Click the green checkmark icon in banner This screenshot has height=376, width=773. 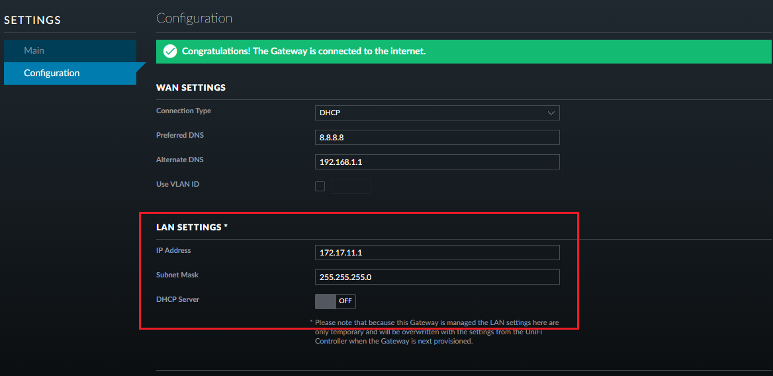[x=170, y=51]
